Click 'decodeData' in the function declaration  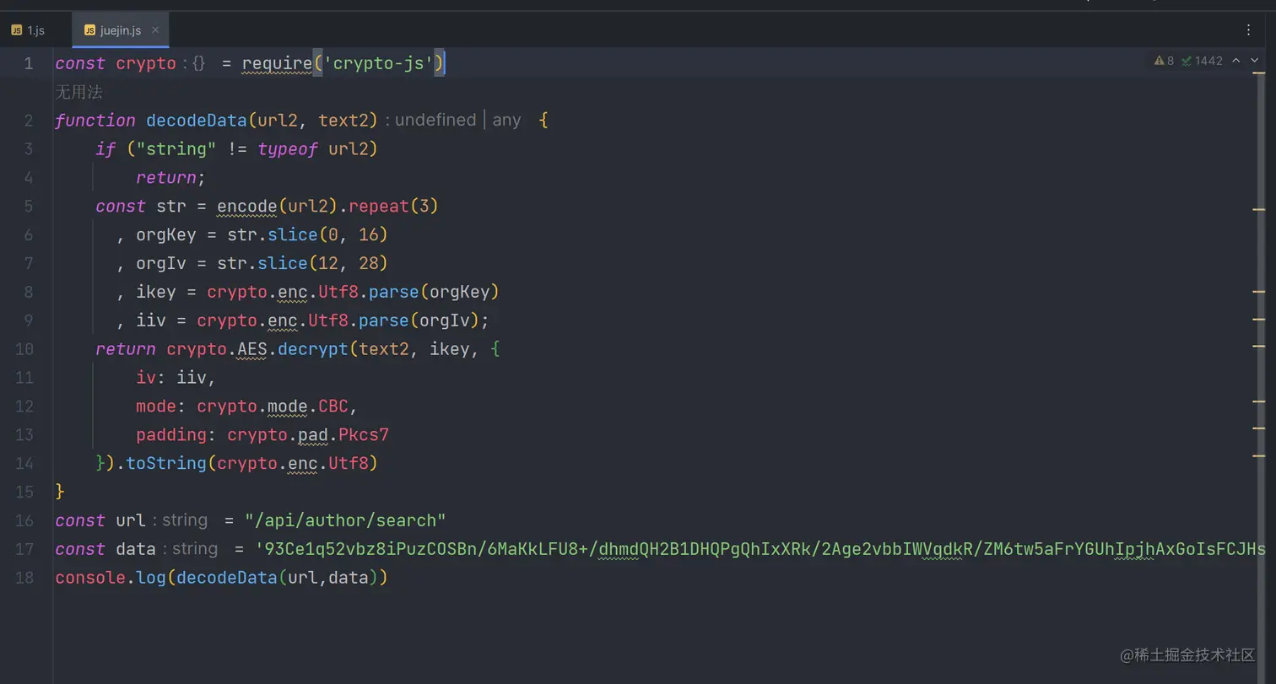[x=197, y=121]
